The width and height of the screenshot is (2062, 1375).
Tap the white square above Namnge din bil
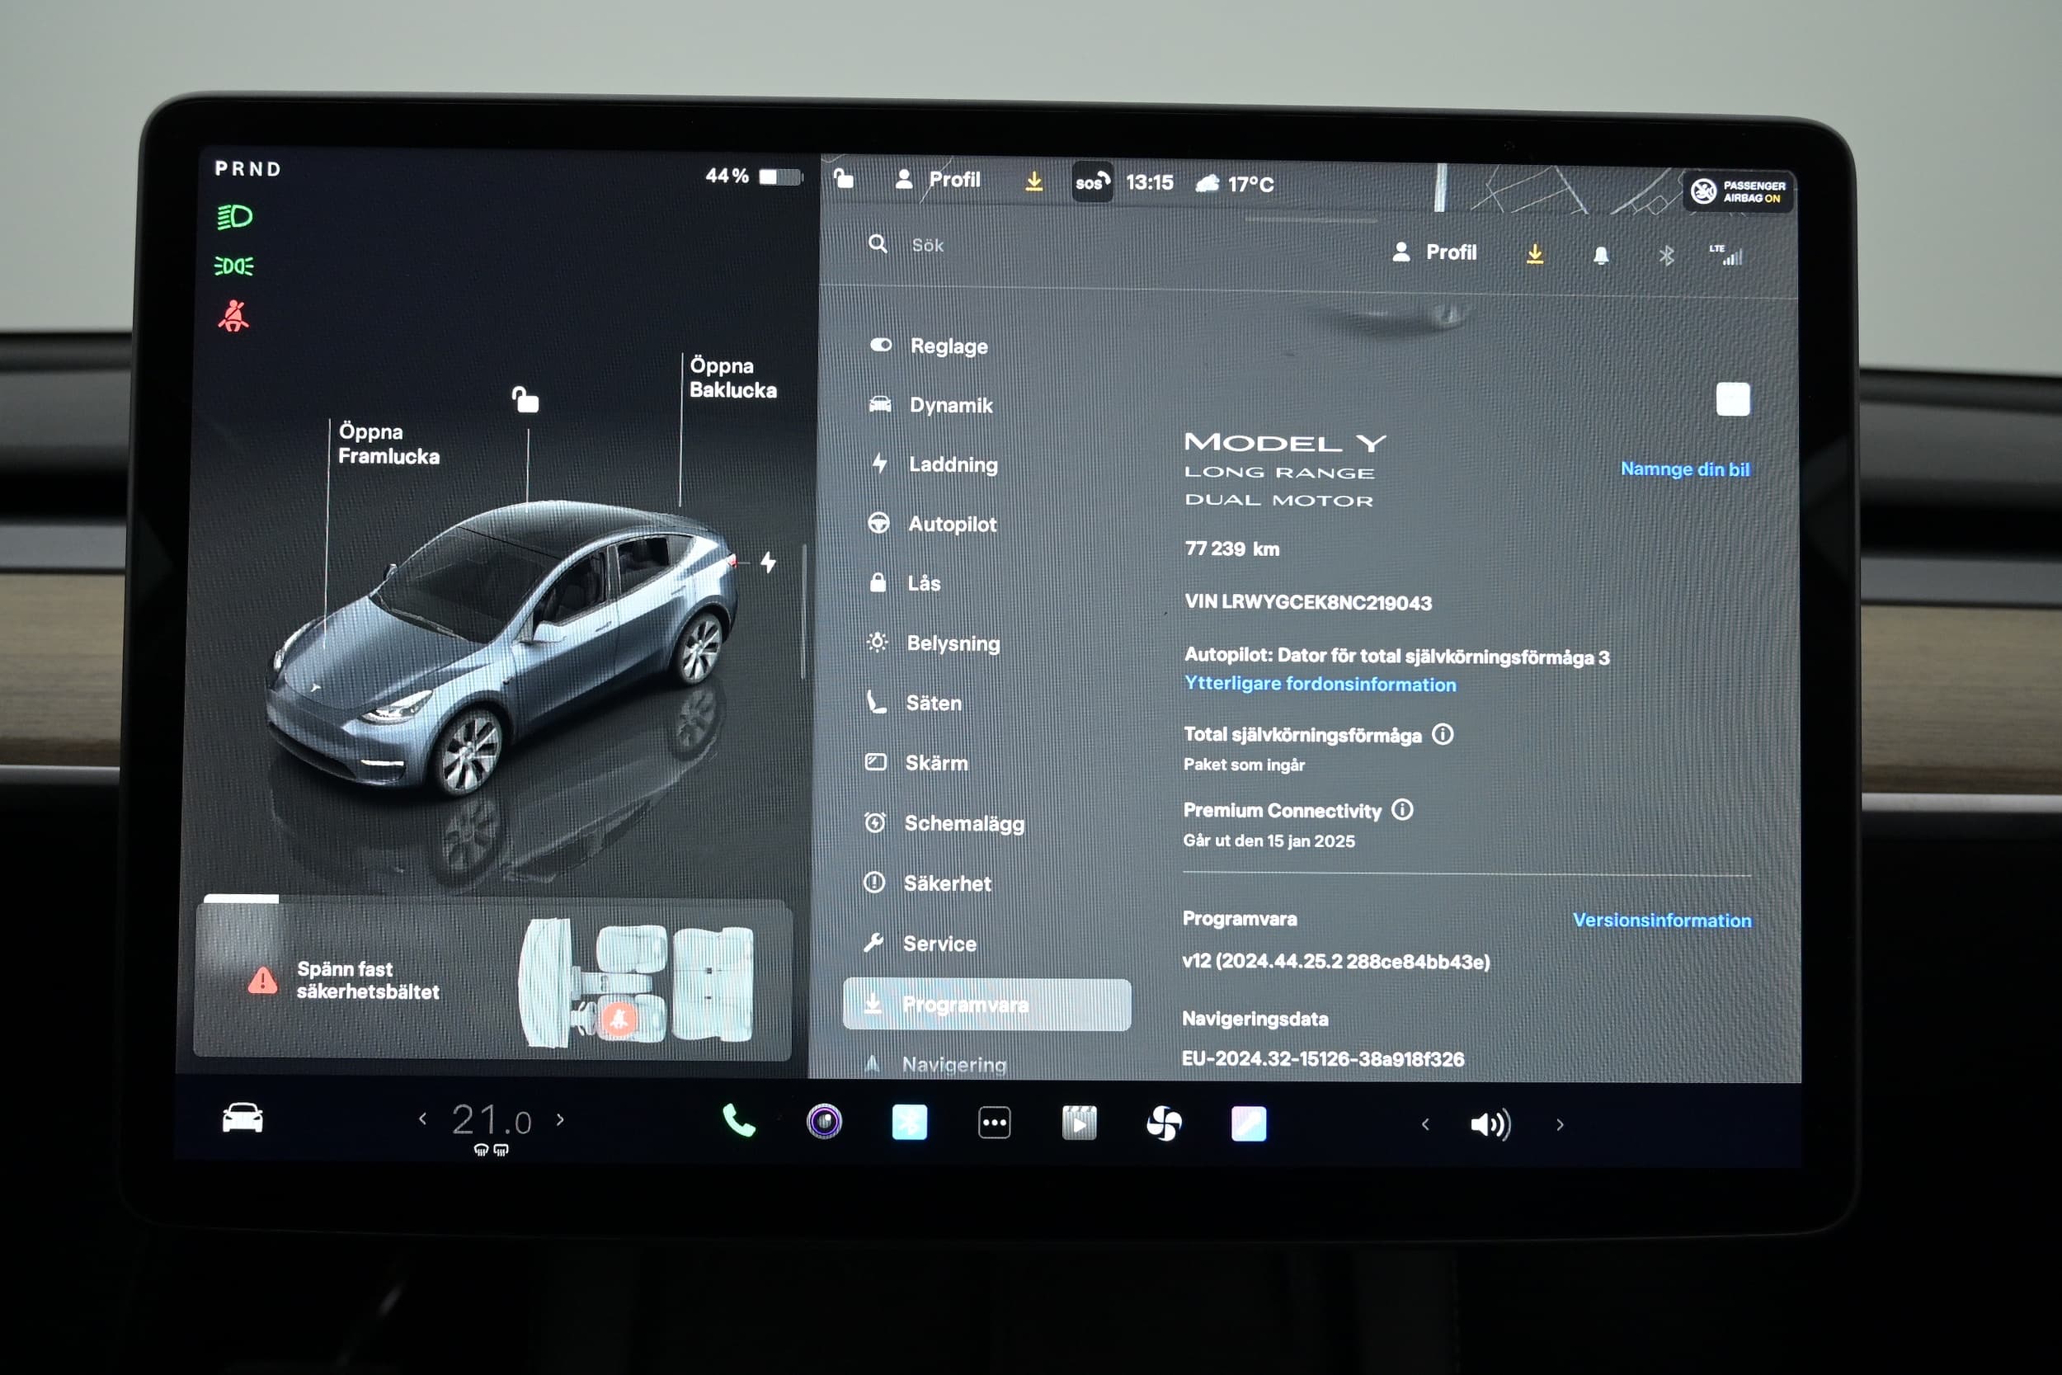(1732, 400)
